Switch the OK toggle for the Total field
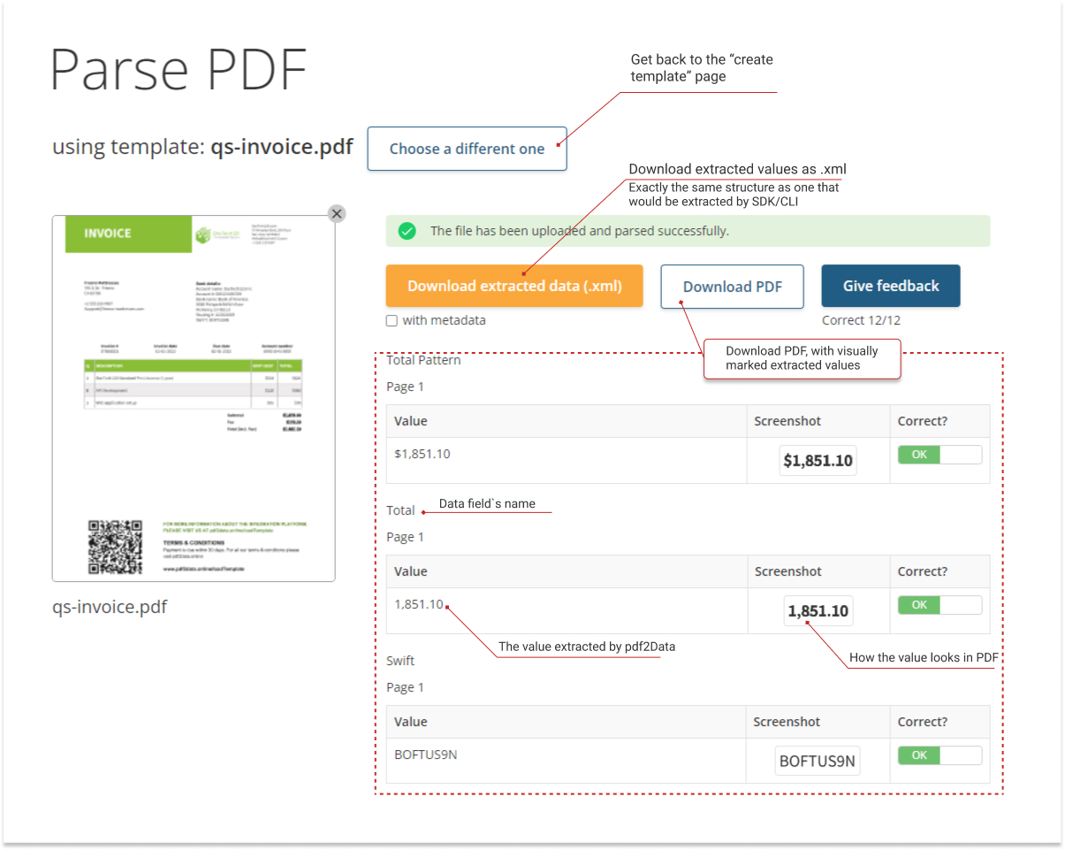 pyautogui.click(x=939, y=605)
